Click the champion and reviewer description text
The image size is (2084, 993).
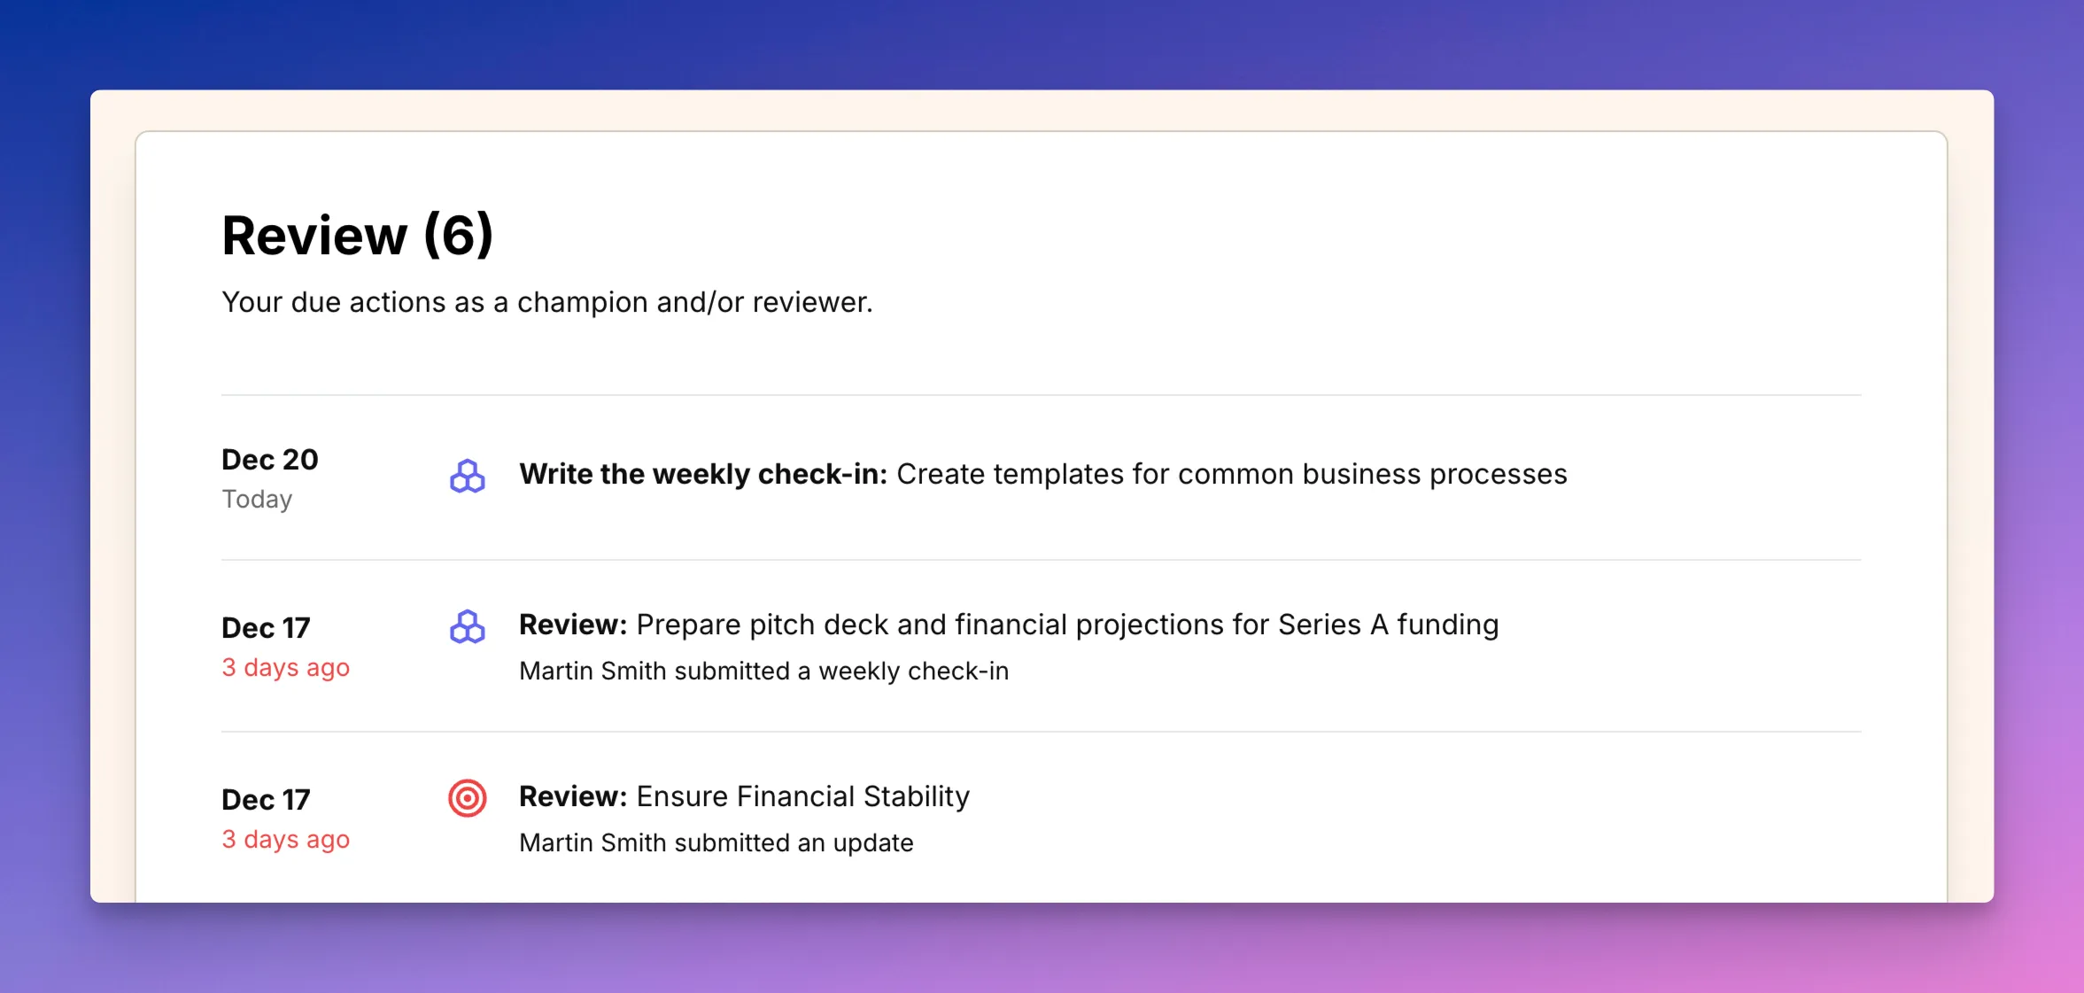(547, 302)
